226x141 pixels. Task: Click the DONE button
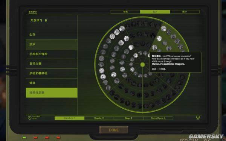point(114,130)
